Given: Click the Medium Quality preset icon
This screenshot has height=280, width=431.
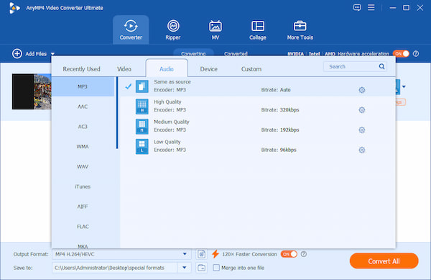Looking at the screenshot, I should coord(142,127).
